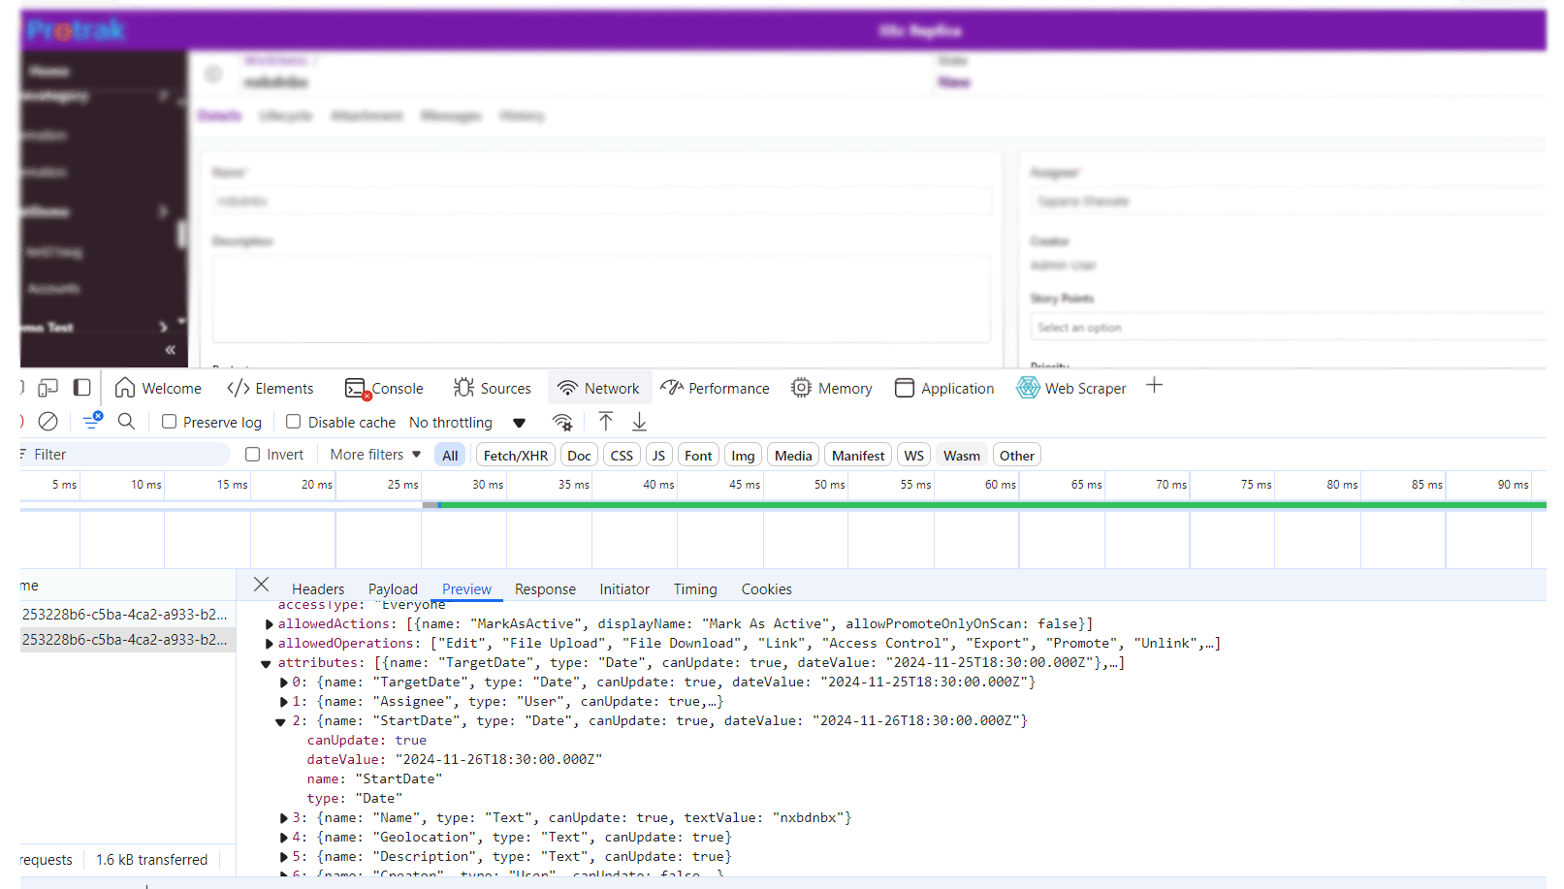1564x889 pixels.
Task: Tick the Invert filter checkbox
Action: coord(253,455)
